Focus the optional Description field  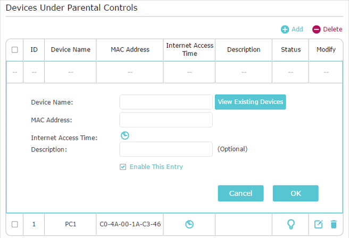(166, 149)
